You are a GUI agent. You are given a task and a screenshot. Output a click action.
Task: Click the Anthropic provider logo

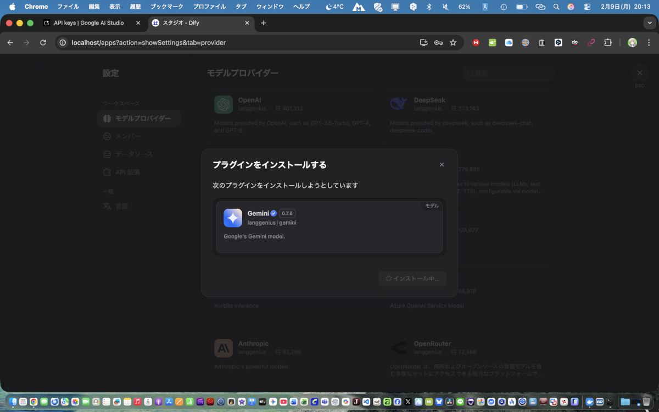pyautogui.click(x=224, y=348)
